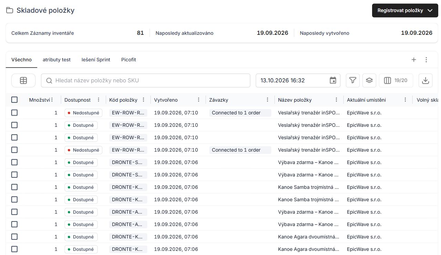The width and height of the screenshot is (441, 255).
Task: Click the Aktuální umístění column header label
Action: pyautogui.click(x=366, y=100)
